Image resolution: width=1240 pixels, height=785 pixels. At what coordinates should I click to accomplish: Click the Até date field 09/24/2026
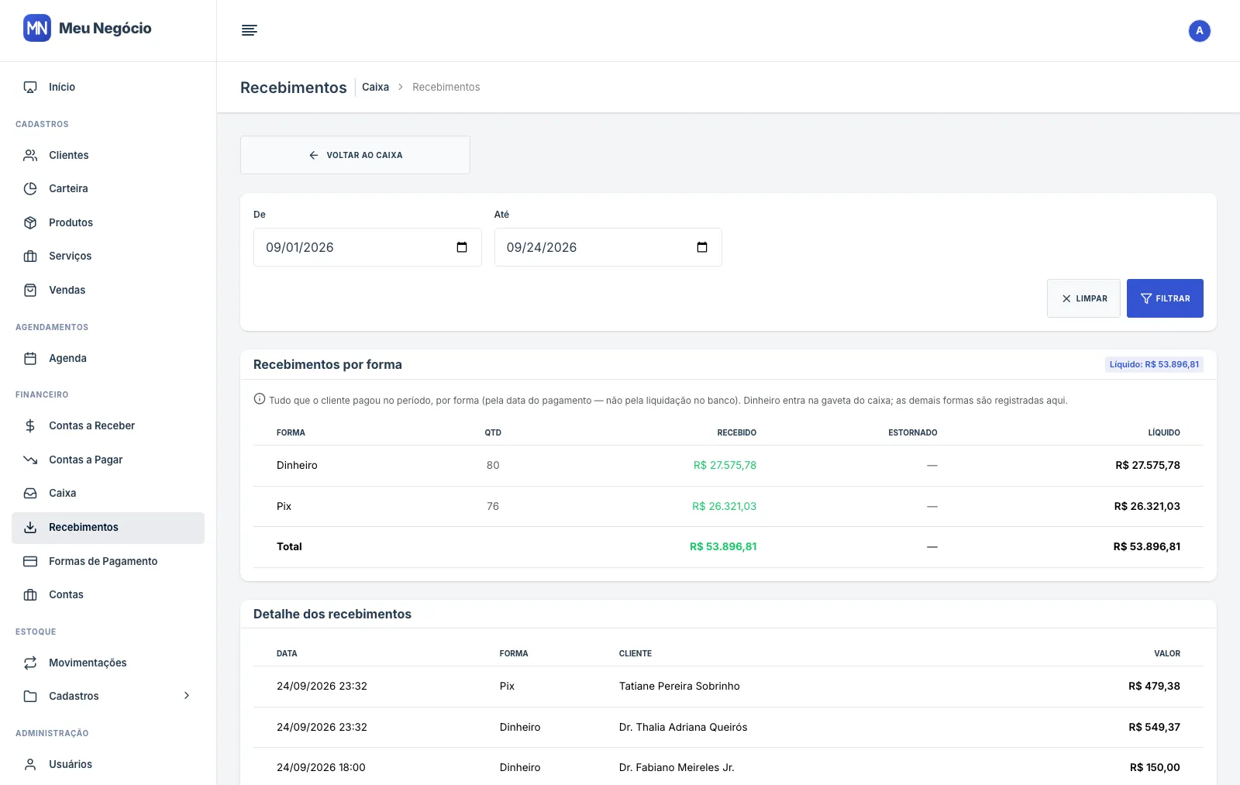point(608,247)
